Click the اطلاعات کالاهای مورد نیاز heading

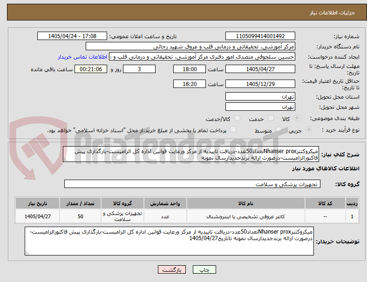326,168
